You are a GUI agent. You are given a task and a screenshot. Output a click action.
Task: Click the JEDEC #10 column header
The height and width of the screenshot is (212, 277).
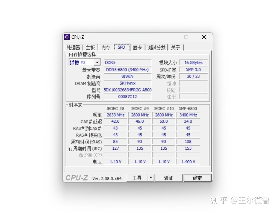click(164, 108)
